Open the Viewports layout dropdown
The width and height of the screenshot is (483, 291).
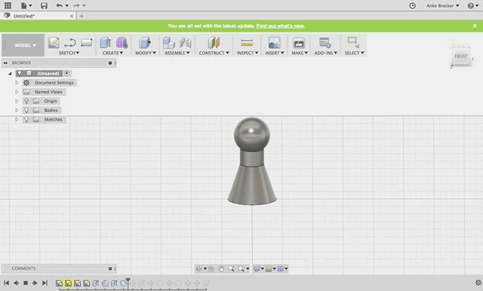tap(282, 269)
